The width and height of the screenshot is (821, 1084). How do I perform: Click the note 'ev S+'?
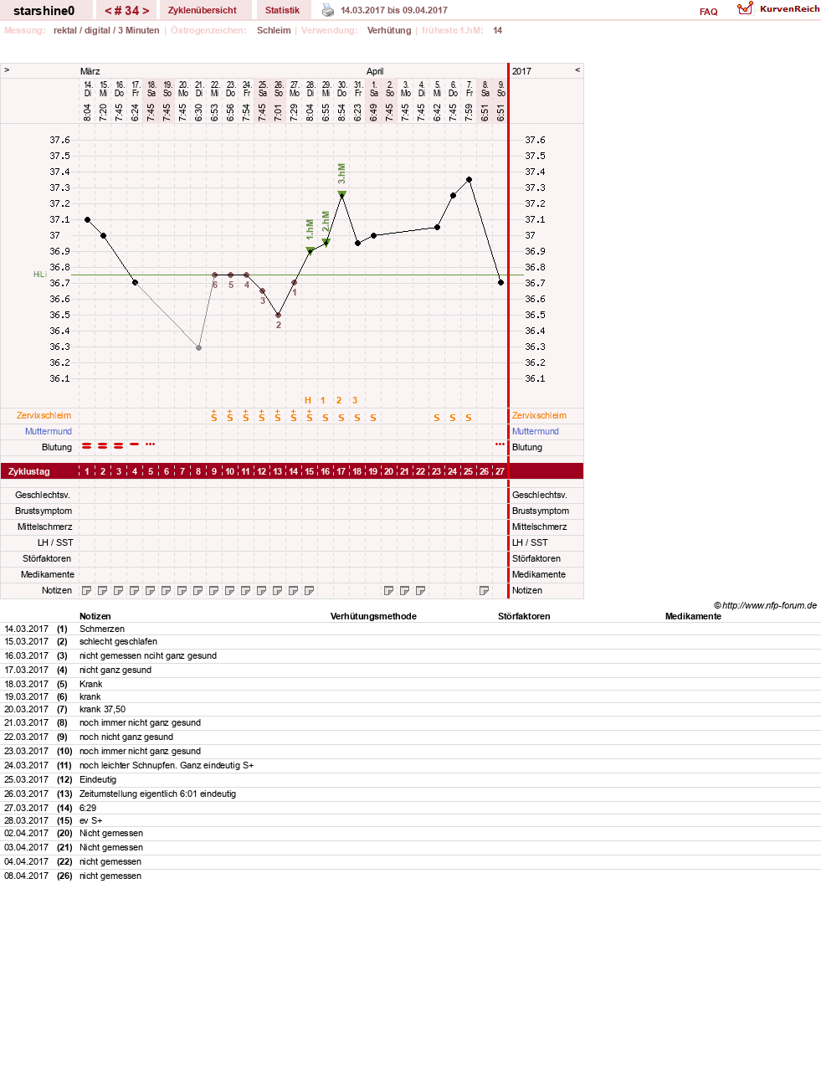pyautogui.click(x=90, y=820)
